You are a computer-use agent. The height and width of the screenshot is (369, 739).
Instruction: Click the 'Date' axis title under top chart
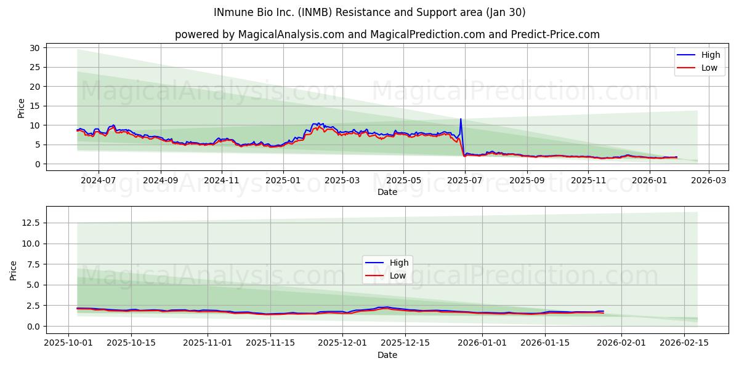pyautogui.click(x=387, y=192)
